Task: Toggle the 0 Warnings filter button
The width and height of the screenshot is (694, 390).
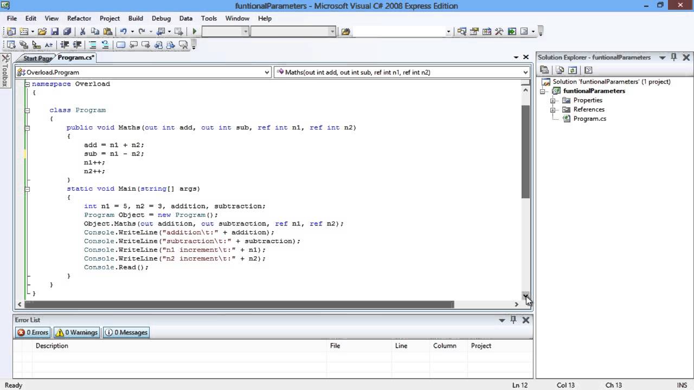Action: pyautogui.click(x=76, y=333)
